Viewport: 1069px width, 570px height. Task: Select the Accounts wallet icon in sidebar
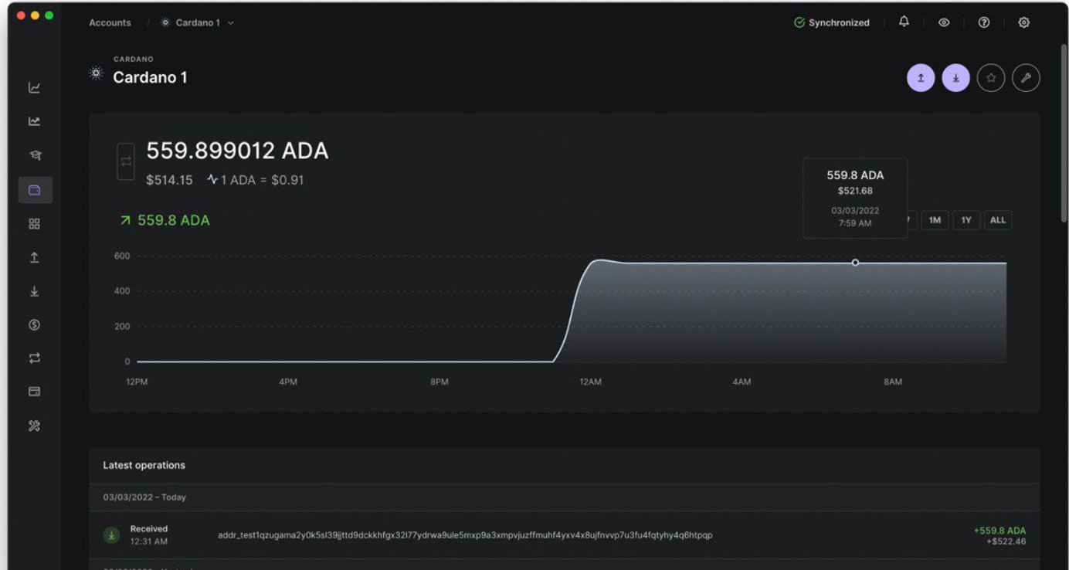[35, 190]
